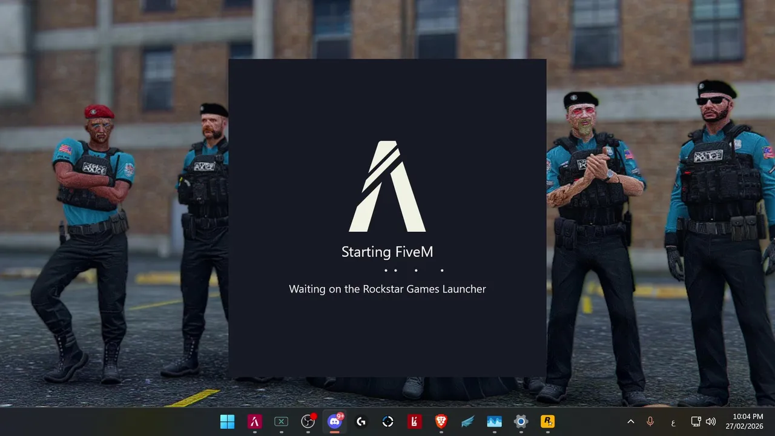Open the Brave browser from the taskbar

point(441,421)
